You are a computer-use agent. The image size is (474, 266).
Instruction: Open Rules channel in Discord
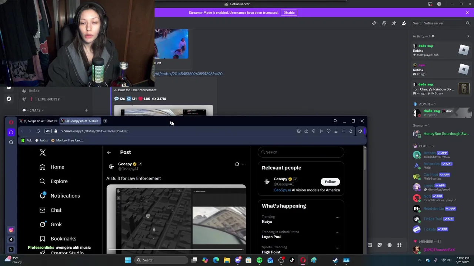[34, 91]
